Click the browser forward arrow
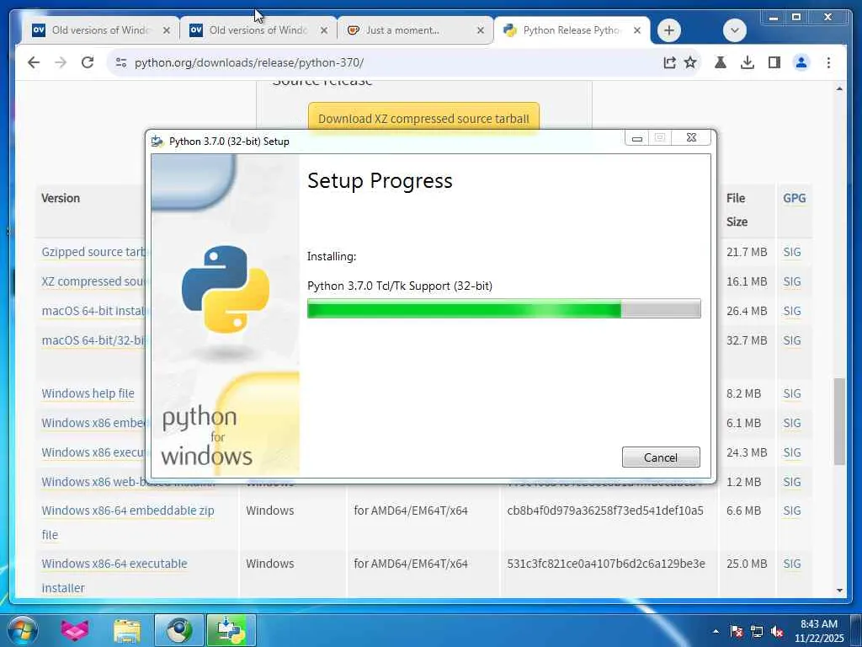 tap(61, 62)
